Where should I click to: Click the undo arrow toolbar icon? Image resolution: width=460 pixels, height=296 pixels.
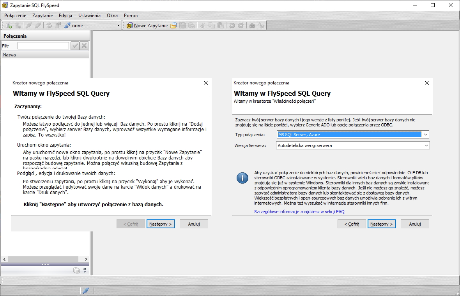click(232, 25)
